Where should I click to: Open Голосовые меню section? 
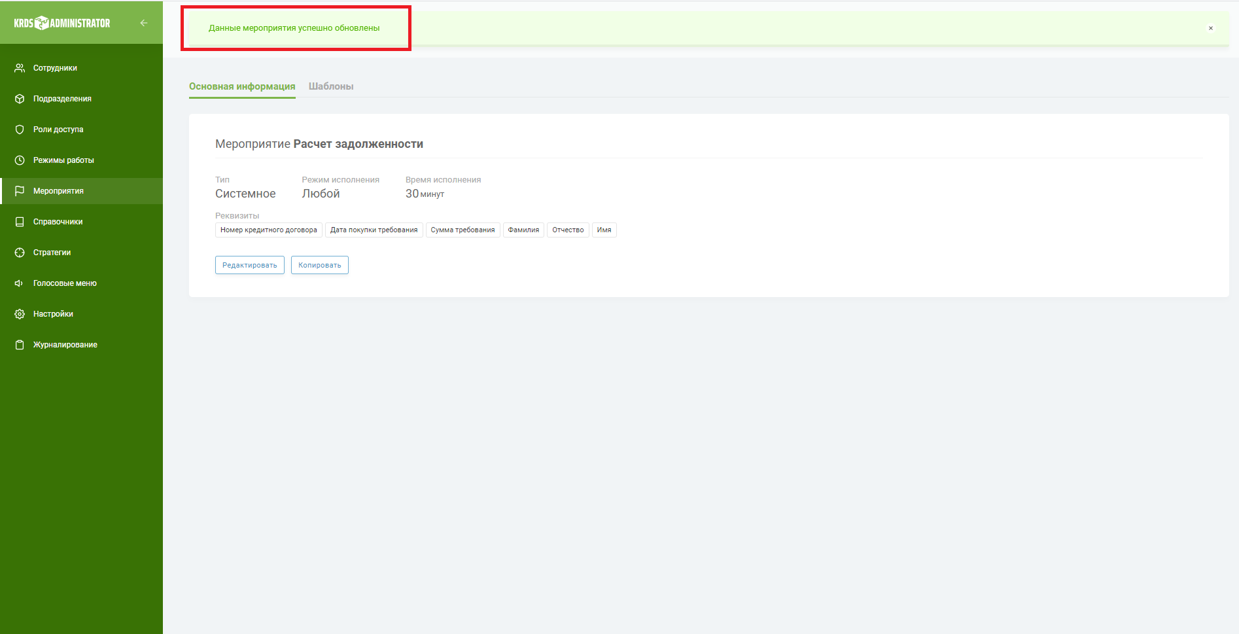click(81, 283)
